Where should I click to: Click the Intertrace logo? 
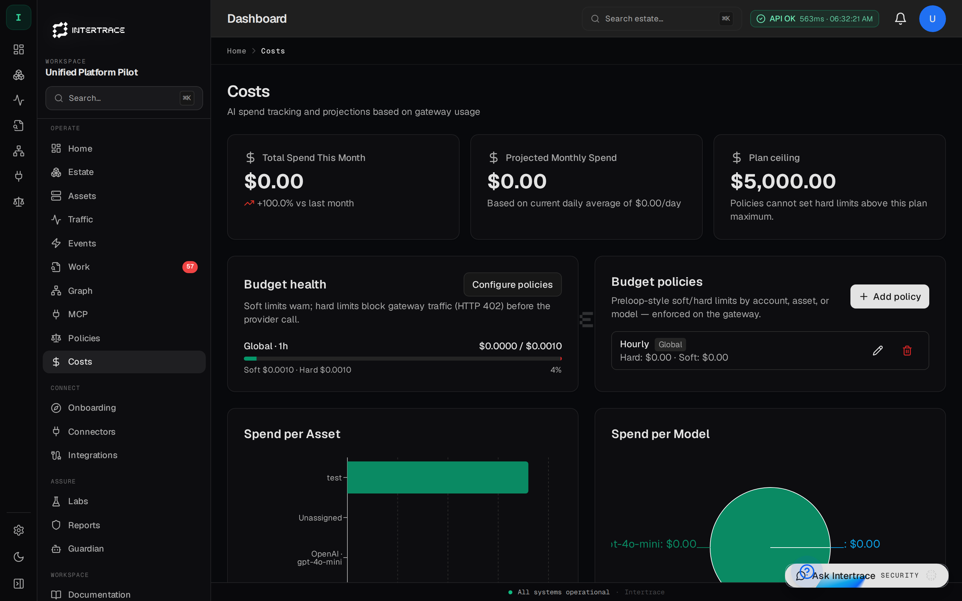[x=89, y=30]
